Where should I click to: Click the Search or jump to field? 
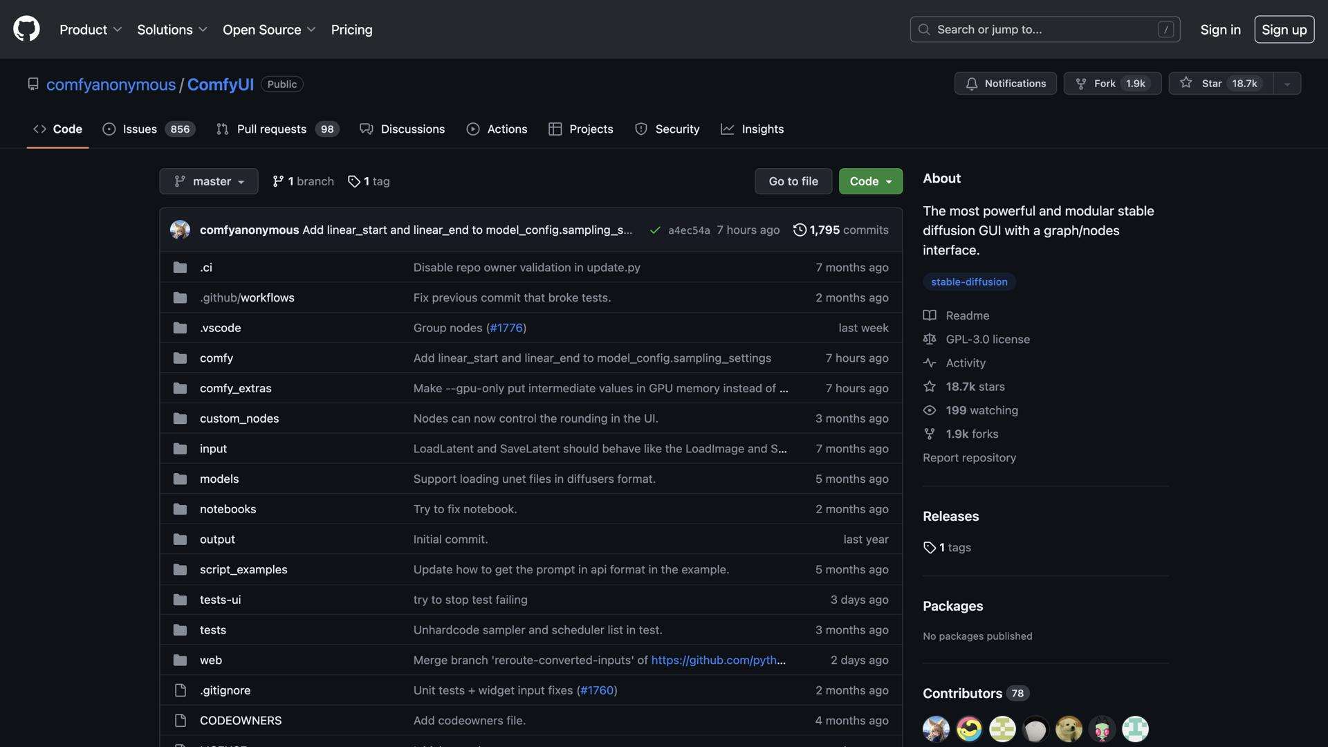pyautogui.click(x=1044, y=30)
